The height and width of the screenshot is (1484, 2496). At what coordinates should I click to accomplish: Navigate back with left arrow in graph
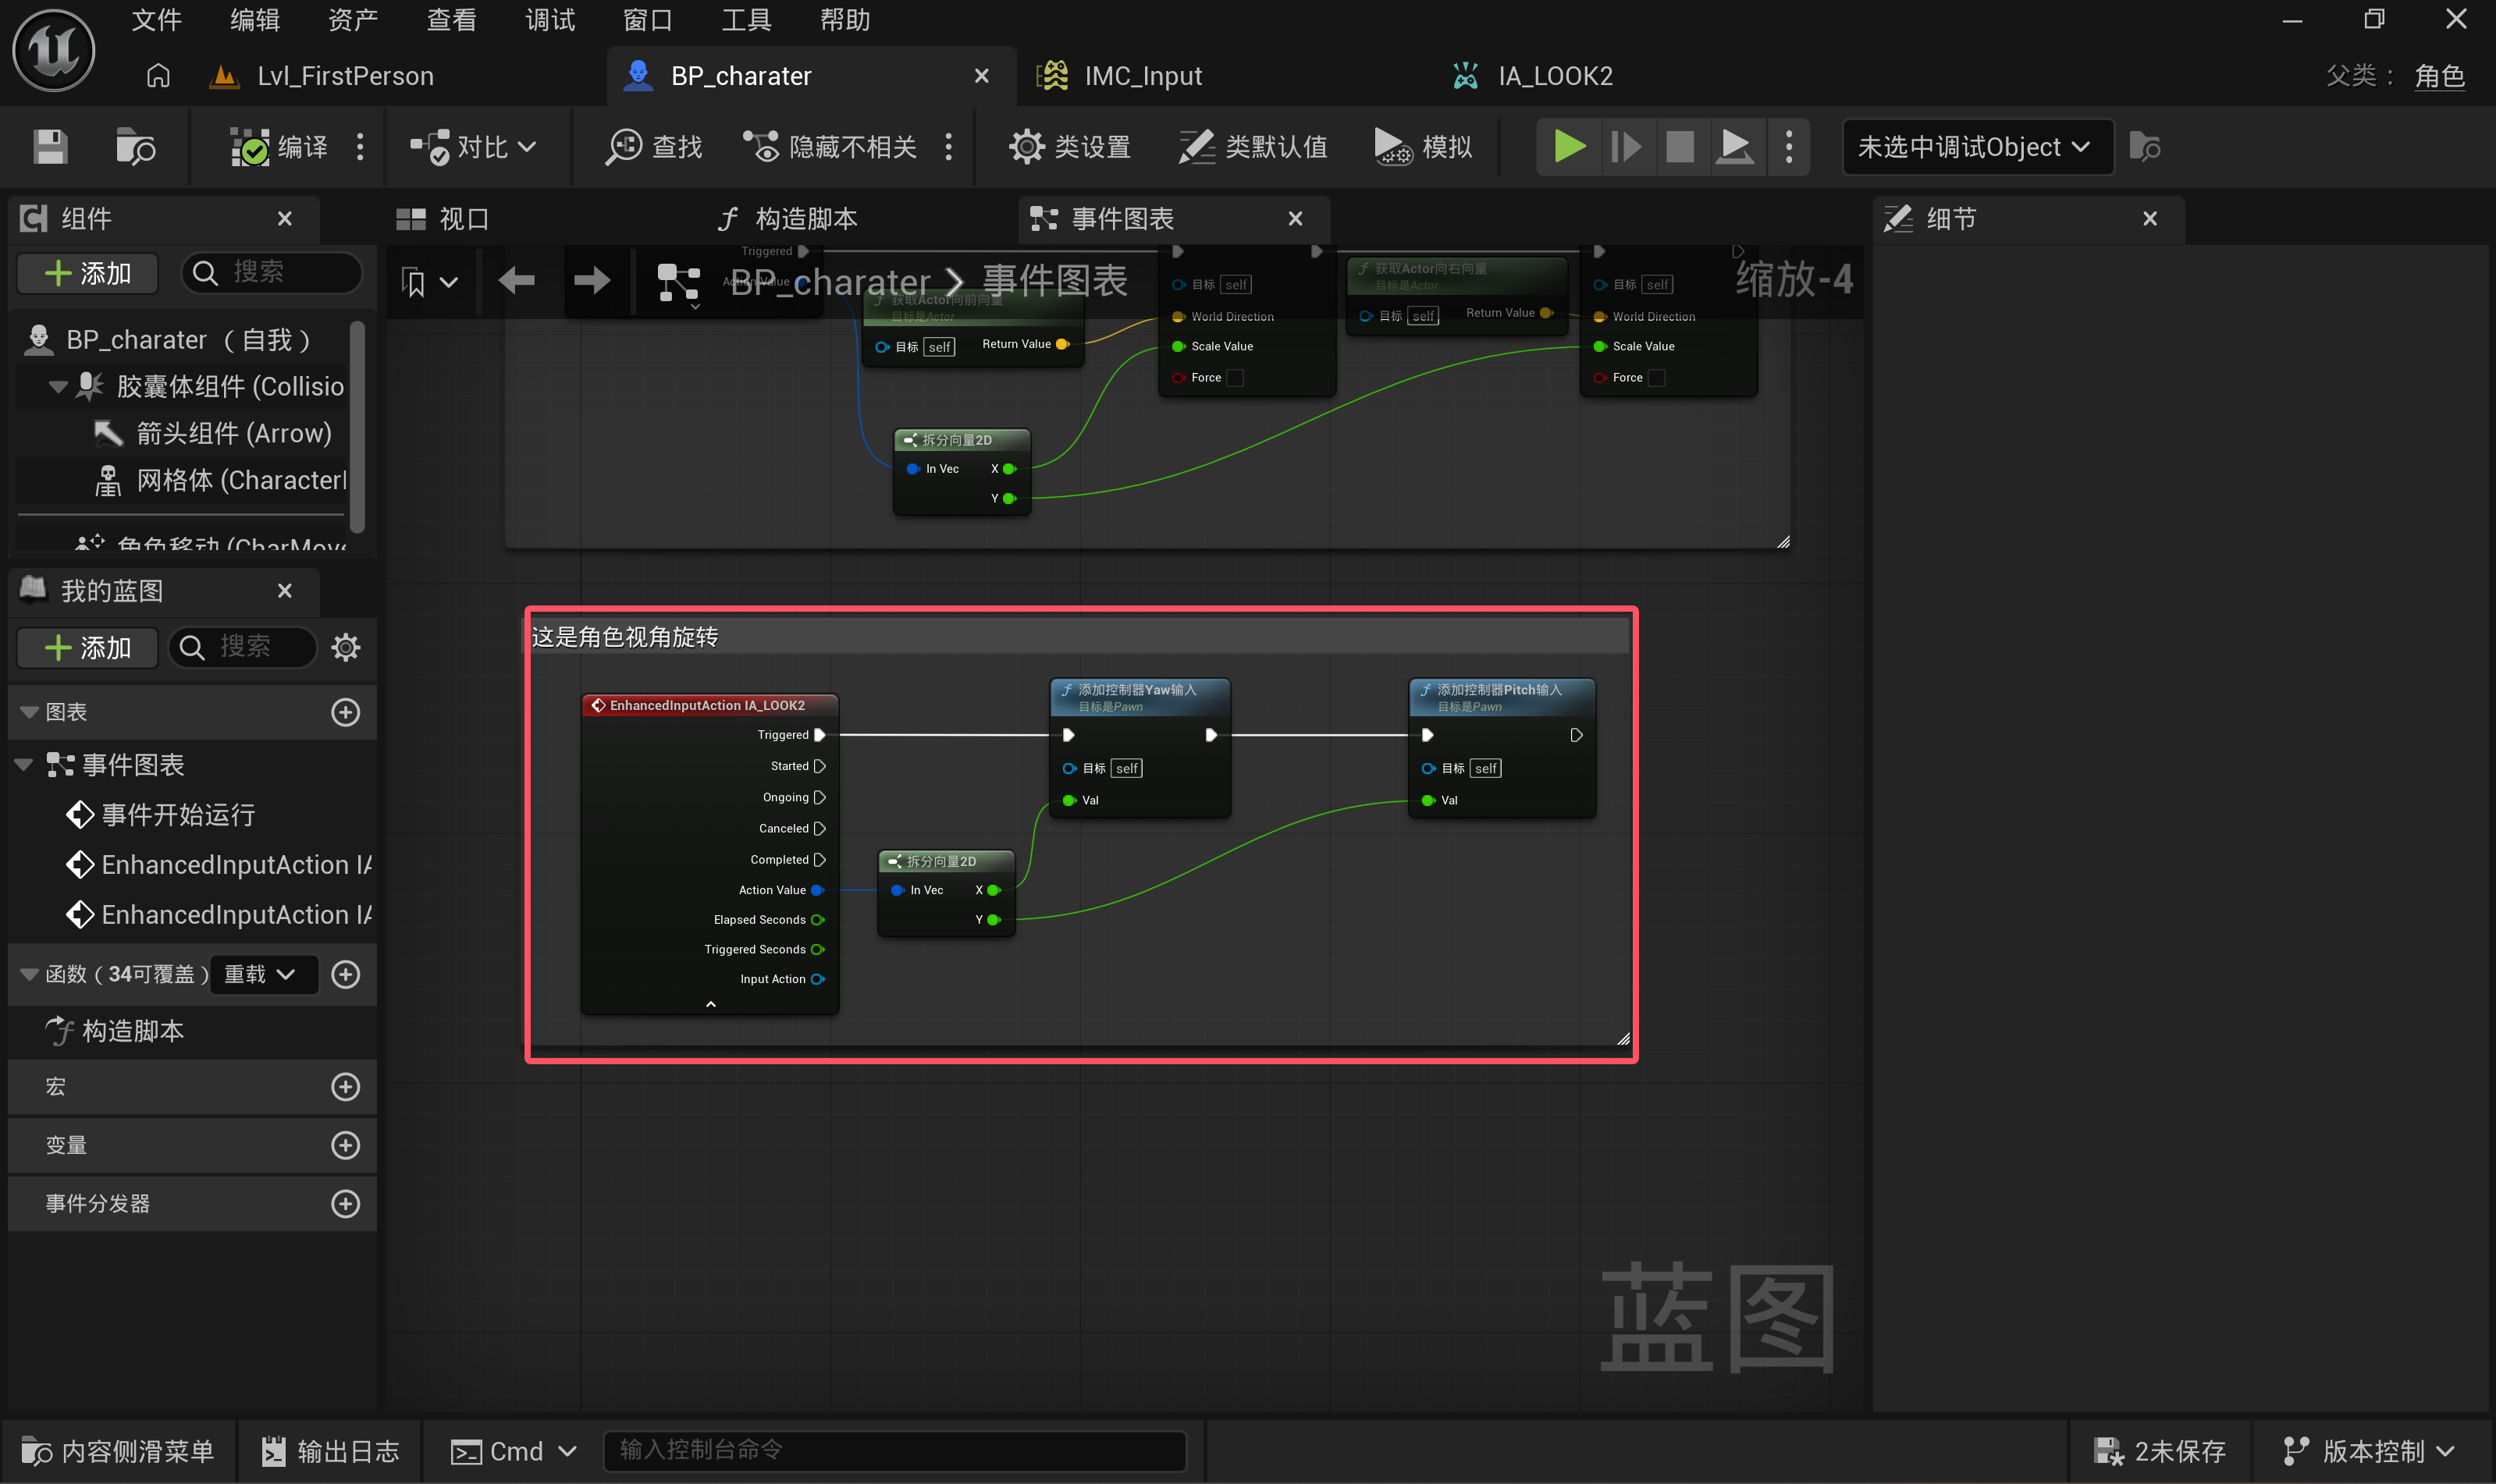[x=517, y=280]
